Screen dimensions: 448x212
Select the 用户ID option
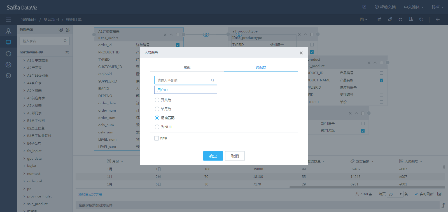(186, 90)
